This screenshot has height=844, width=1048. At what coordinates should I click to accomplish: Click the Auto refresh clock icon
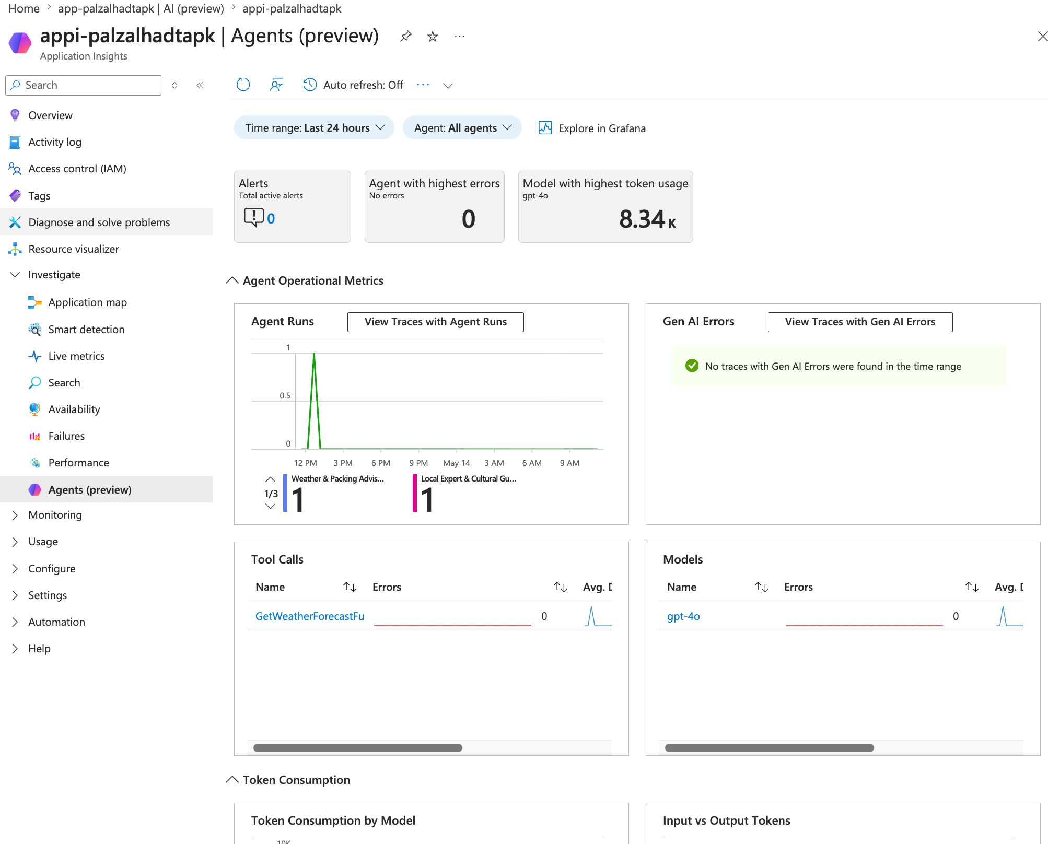(310, 85)
